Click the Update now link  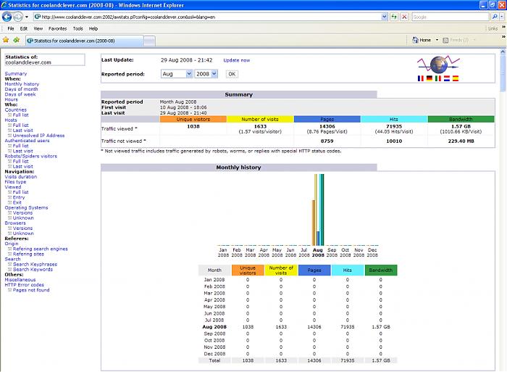[236, 60]
